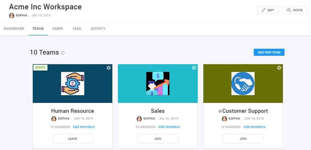Click Sophia's avatar on Human Resource card
Image resolution: width=311 pixels, height=150 pixels.
pos(54,119)
